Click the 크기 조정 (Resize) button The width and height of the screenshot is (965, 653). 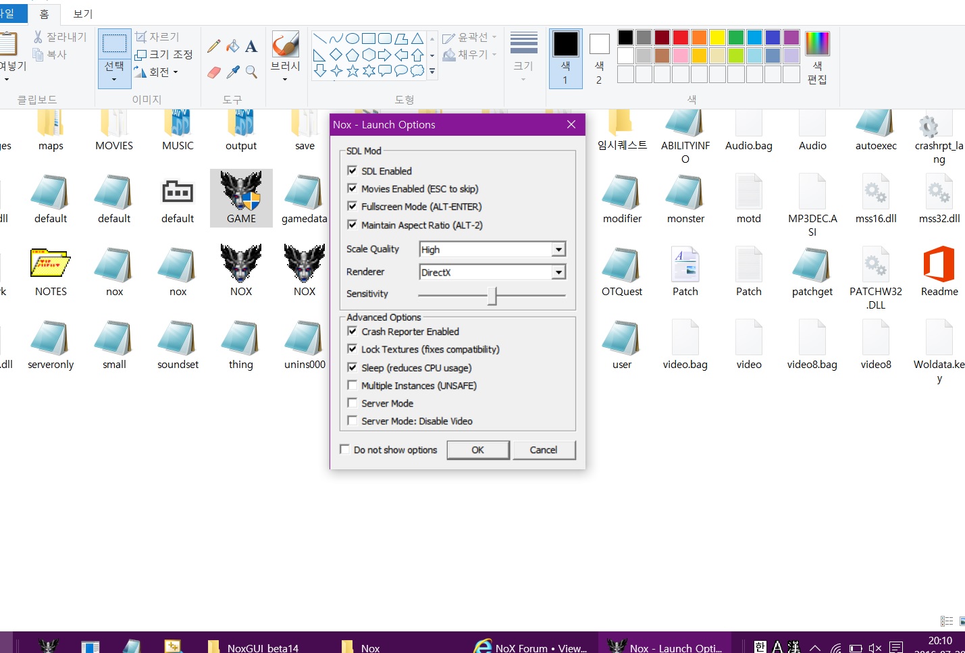click(164, 54)
